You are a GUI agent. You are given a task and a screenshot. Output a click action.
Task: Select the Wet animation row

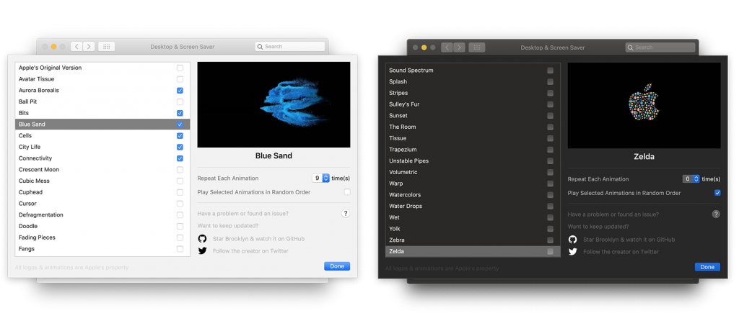[473, 217]
